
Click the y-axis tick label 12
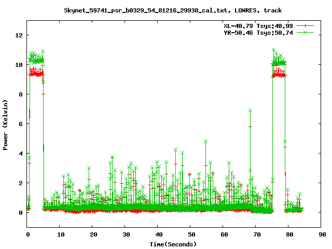19,35
